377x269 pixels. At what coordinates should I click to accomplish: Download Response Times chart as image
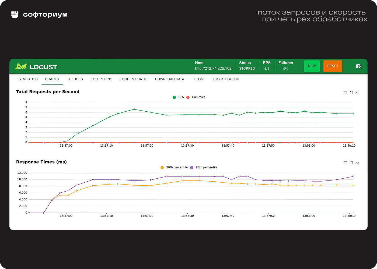click(x=357, y=163)
